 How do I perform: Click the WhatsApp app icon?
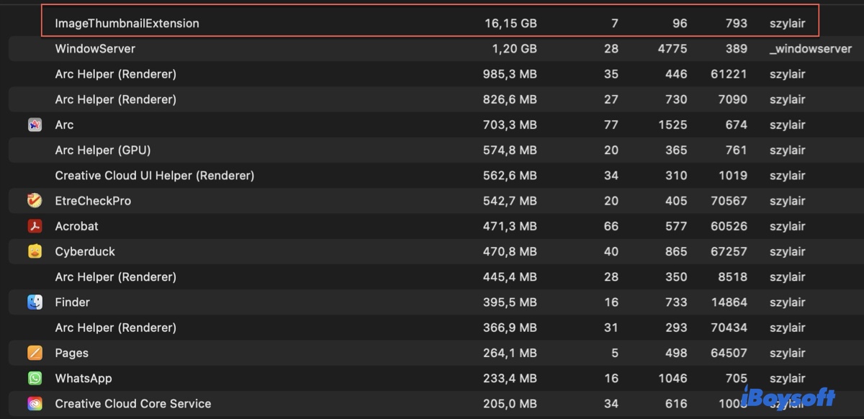click(x=35, y=379)
